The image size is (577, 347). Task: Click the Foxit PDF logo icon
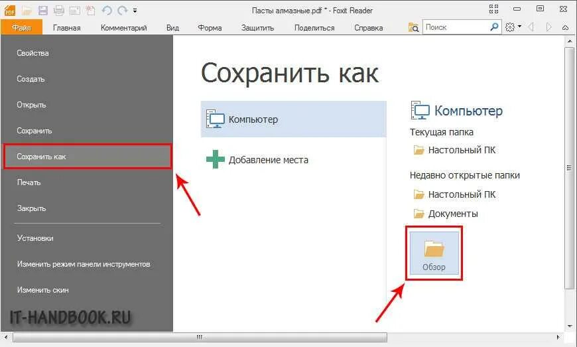click(x=10, y=11)
